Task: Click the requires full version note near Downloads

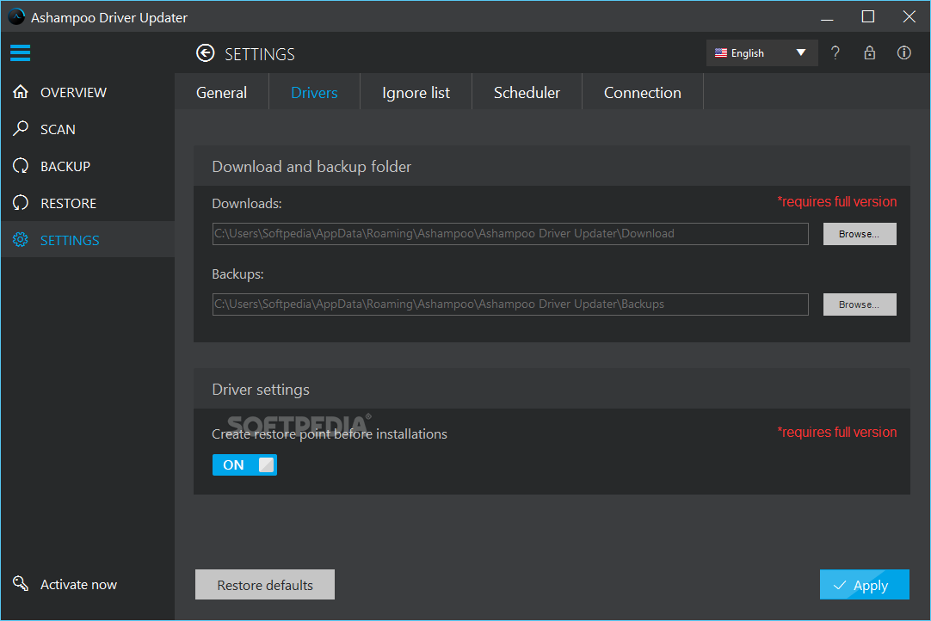Action: tap(836, 202)
